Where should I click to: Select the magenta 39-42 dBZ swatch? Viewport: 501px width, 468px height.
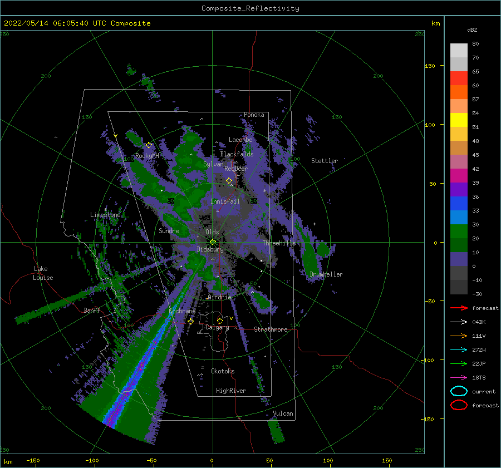459,176
